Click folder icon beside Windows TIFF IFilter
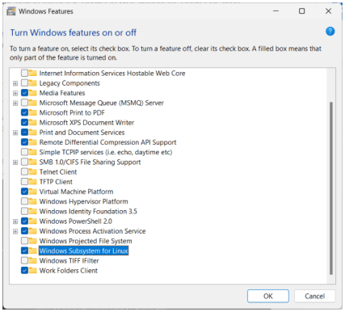The width and height of the screenshot is (345, 312). [x=33, y=260]
